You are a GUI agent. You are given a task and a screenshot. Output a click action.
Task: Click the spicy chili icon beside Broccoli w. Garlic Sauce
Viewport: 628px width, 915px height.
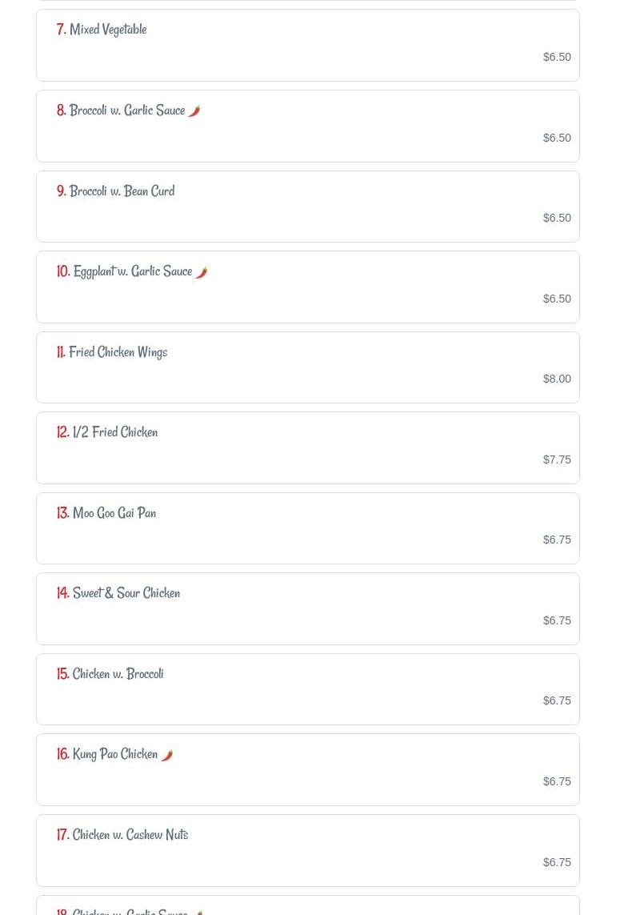[x=194, y=111]
